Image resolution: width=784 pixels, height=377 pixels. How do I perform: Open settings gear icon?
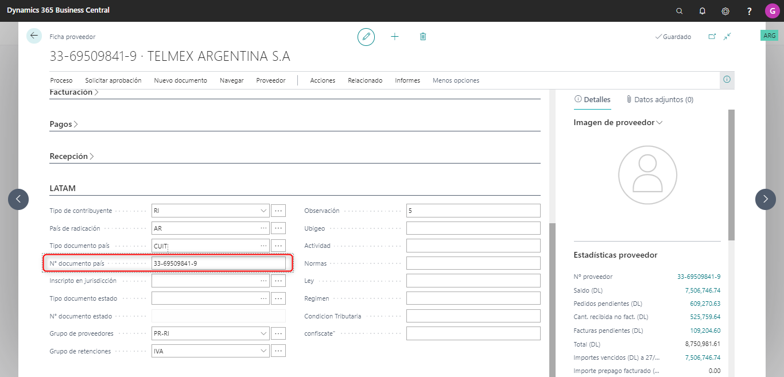coord(725,11)
